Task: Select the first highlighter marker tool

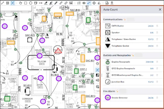Action: (46, 3)
